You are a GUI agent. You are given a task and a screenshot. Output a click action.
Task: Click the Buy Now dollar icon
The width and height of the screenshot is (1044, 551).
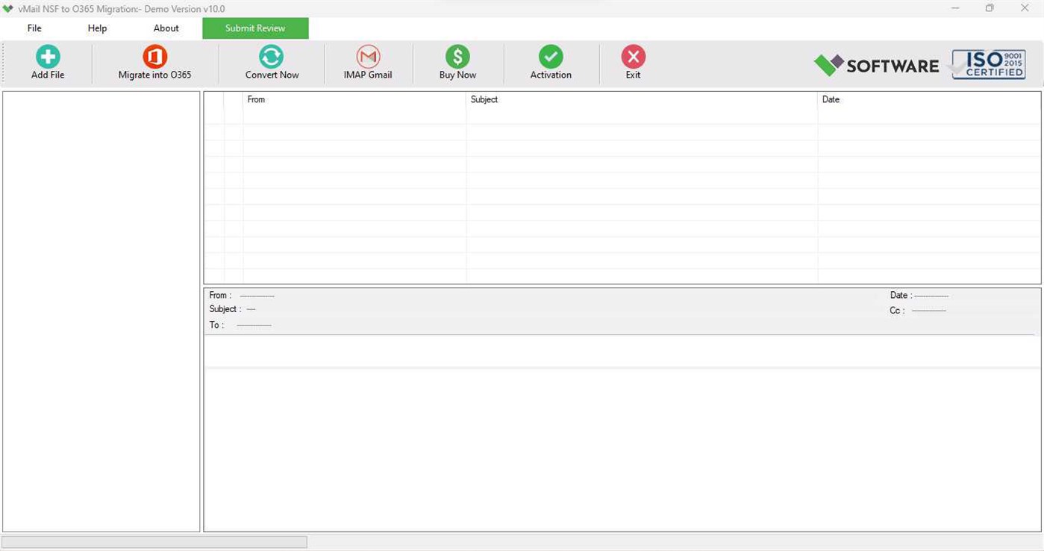pyautogui.click(x=457, y=61)
